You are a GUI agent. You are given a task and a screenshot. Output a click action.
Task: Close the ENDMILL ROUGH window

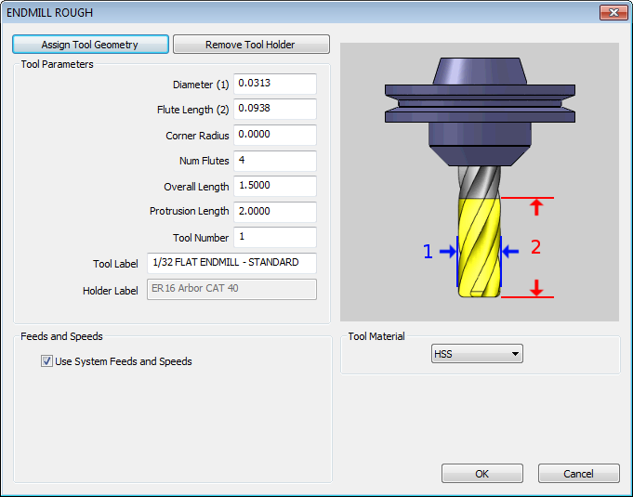pos(613,12)
